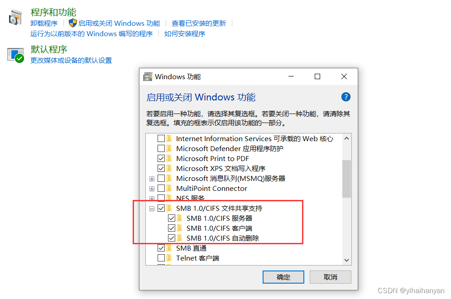Check the Microsoft Defender 应用程序防护 checkbox
This screenshot has height=299, width=451.
coord(161,148)
